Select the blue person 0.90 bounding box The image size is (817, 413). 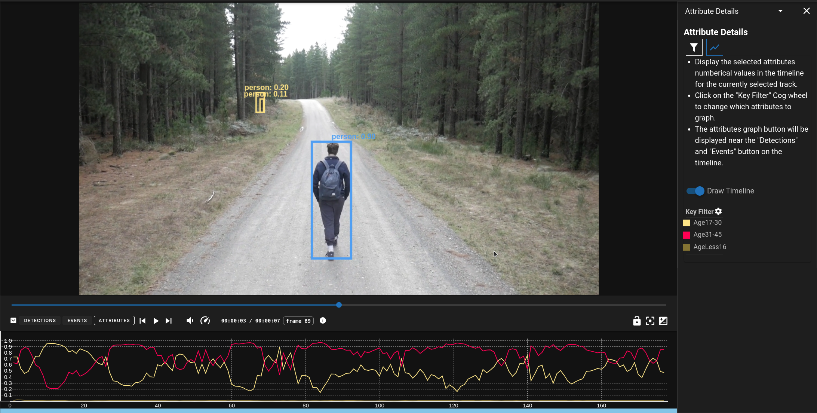331,200
